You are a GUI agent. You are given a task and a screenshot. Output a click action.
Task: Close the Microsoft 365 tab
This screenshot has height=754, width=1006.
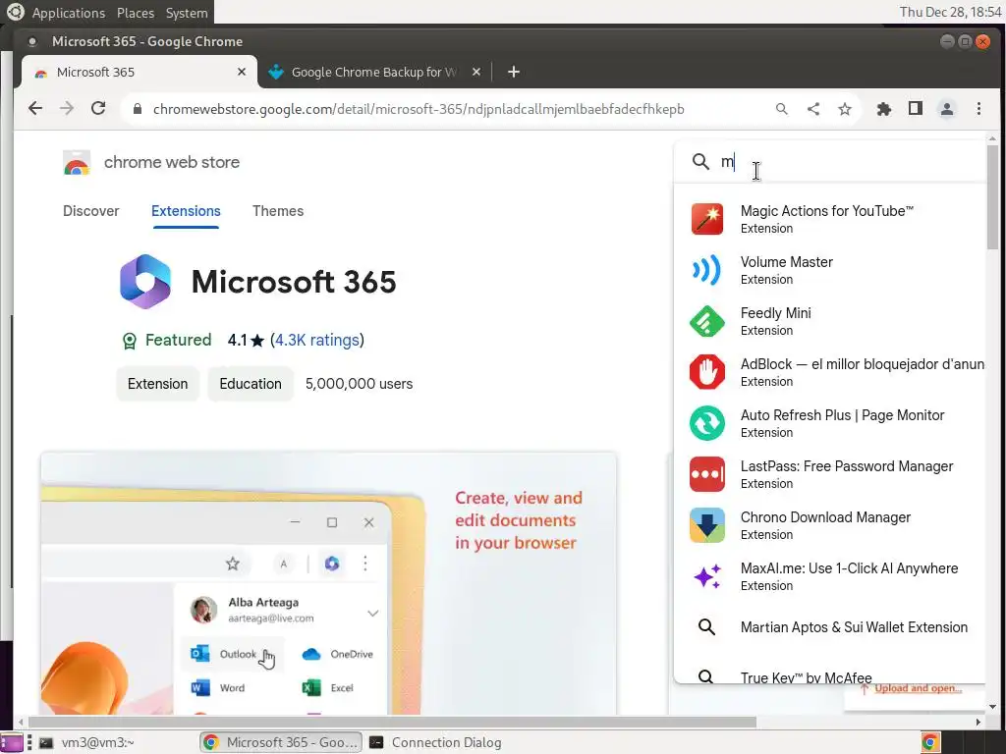242,72
